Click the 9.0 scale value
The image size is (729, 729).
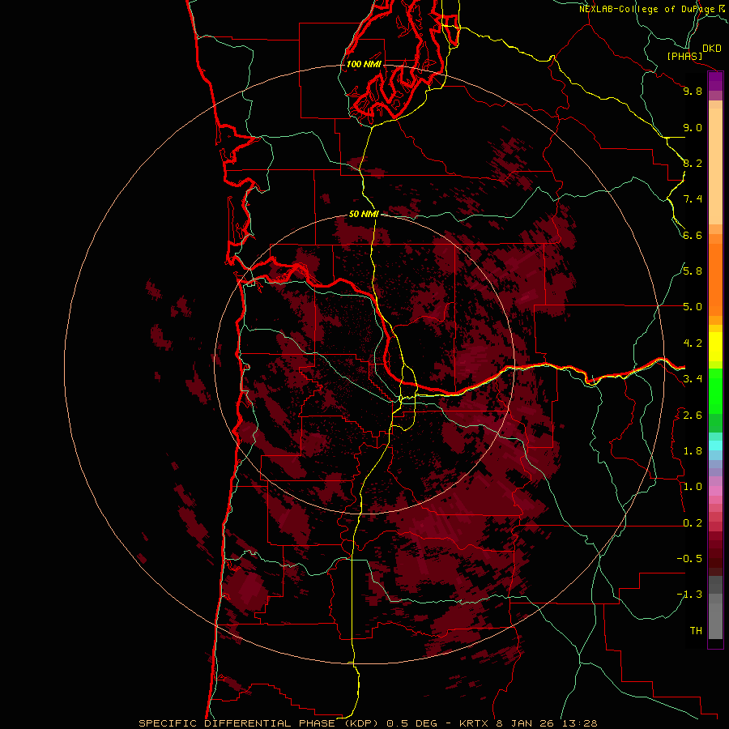point(693,127)
